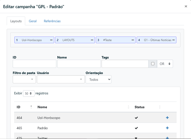Click the Nome filter input field
Image resolution: width=191 pixels, height=139 pixels.
(79, 64)
